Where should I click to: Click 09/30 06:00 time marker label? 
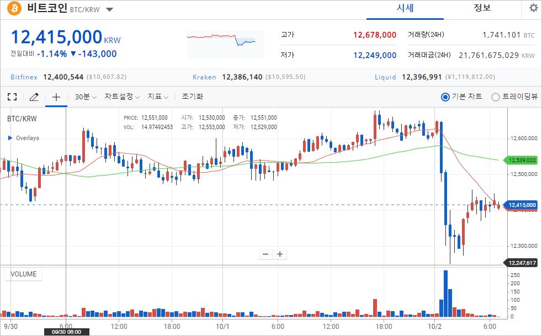click(x=66, y=332)
